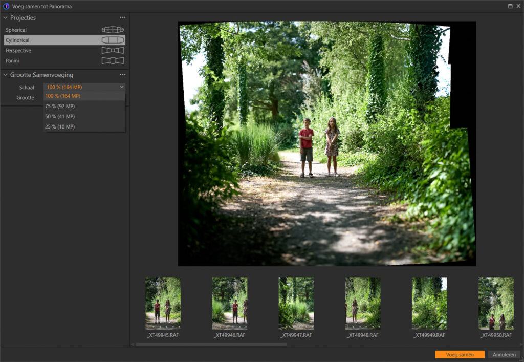524x362 pixels.
Task: Click the Voeg samen button
Action: pyautogui.click(x=460, y=355)
